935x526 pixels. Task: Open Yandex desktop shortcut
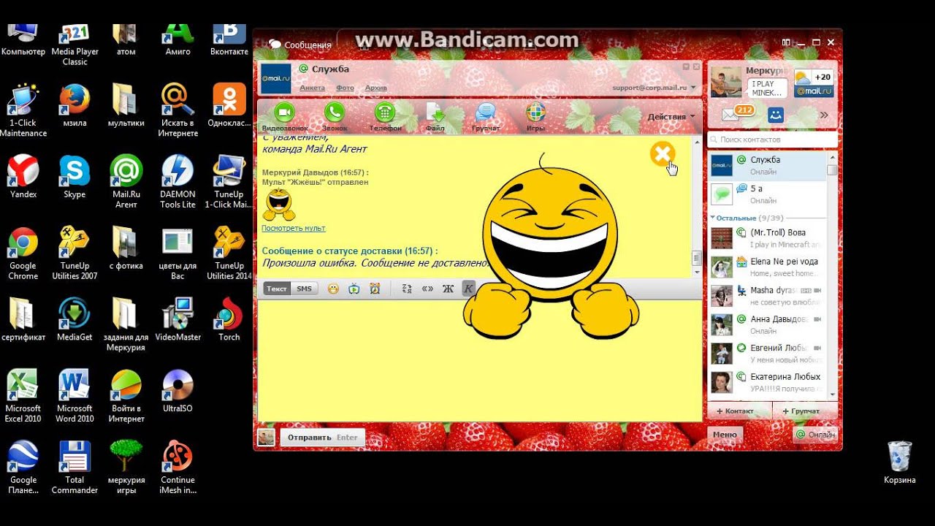click(23, 178)
